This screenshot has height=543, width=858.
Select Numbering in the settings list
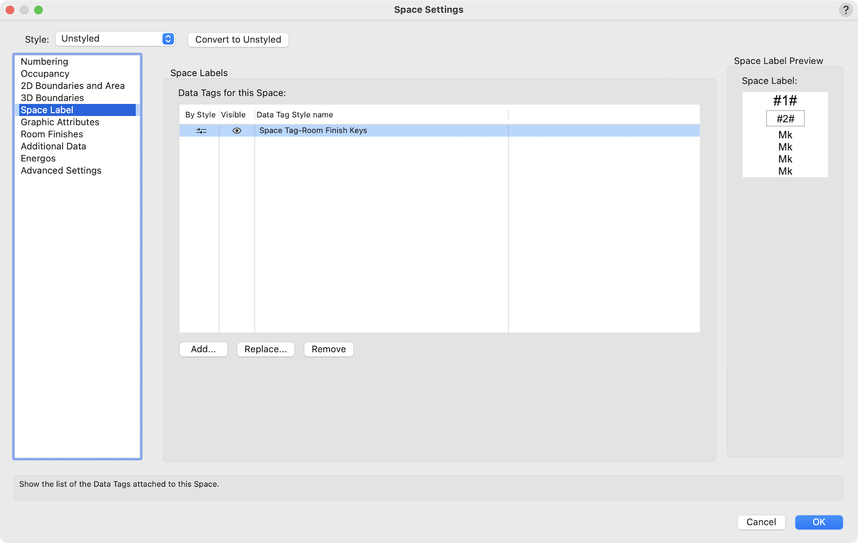45,62
